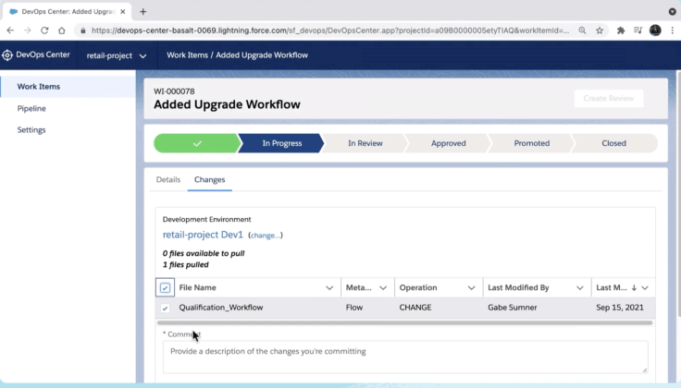Open the File Name column menu
The height and width of the screenshot is (388, 681).
(x=329, y=288)
